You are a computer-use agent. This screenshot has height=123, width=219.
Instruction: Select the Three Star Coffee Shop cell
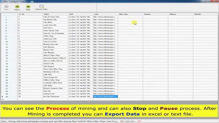point(55,69)
